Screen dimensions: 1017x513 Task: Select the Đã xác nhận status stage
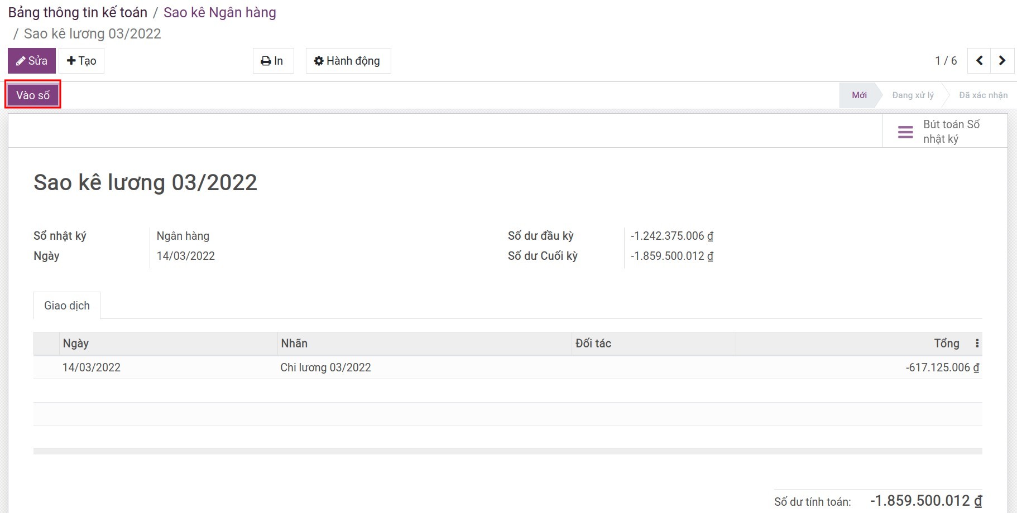click(982, 95)
